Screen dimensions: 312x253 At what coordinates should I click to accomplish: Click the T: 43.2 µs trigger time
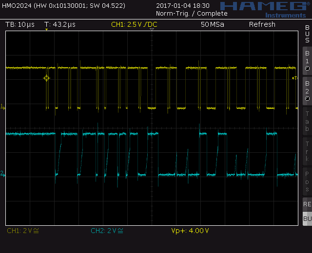coord(60,24)
